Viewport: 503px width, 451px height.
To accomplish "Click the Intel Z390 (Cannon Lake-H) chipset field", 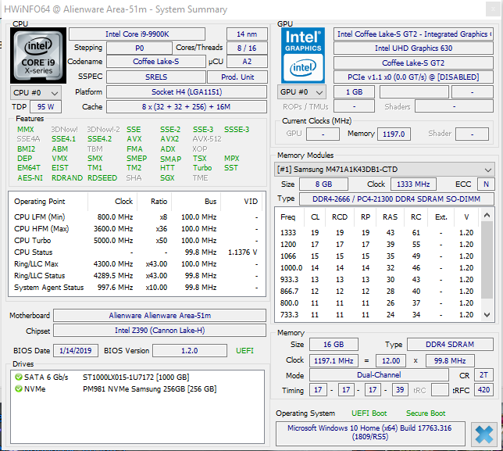I will coord(160,331).
